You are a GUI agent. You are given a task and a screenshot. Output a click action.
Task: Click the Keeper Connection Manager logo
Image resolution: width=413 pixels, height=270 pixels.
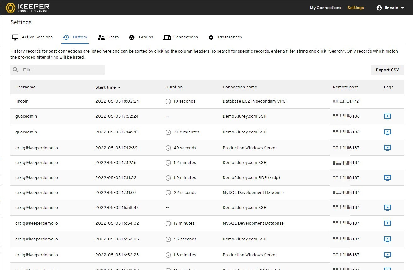click(28, 8)
